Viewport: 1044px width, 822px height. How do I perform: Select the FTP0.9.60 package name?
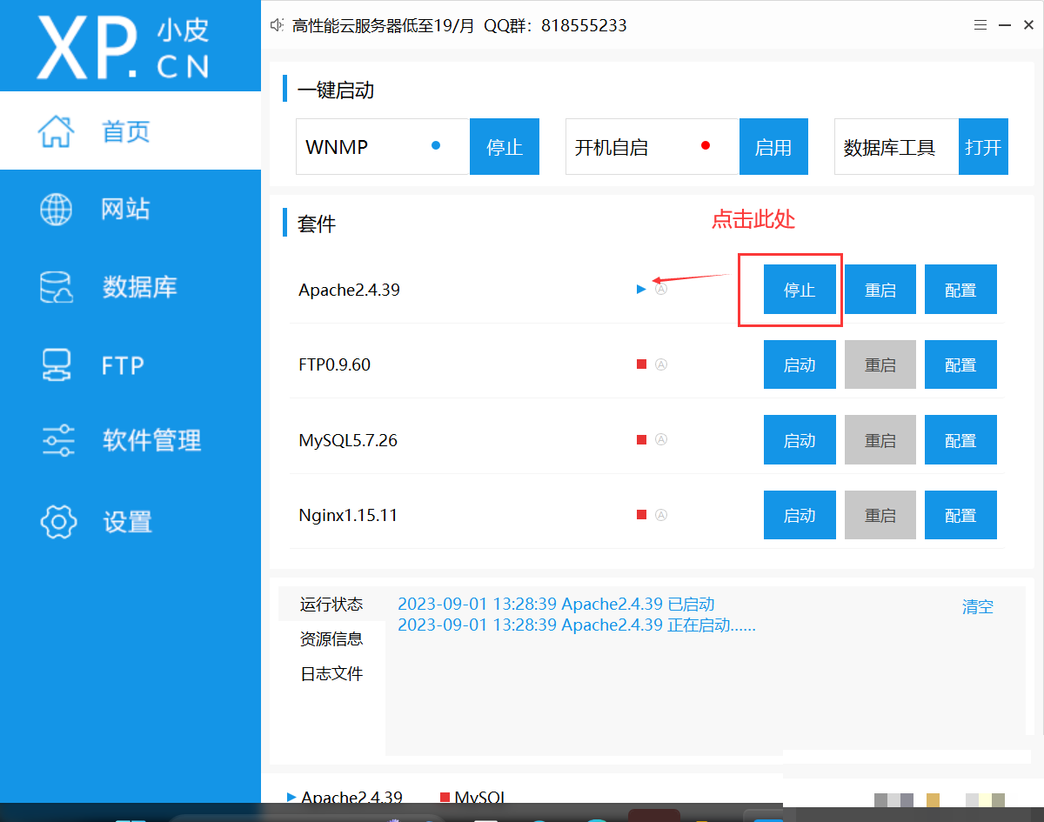(x=334, y=364)
